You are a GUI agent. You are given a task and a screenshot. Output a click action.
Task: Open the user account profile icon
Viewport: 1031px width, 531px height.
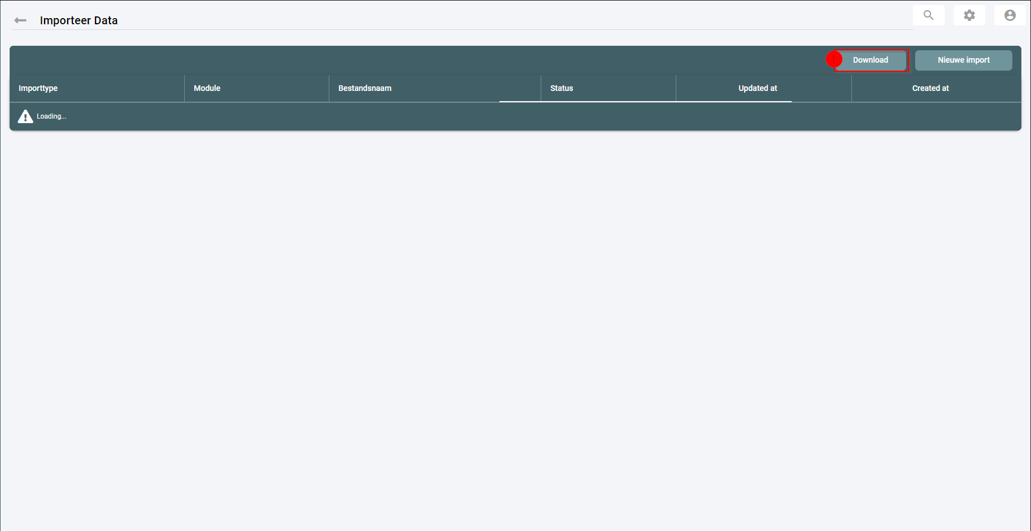click(x=1010, y=15)
